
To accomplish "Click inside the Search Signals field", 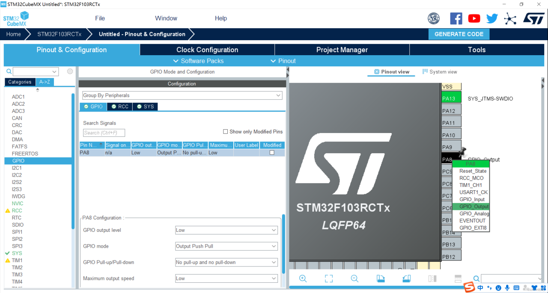I will pyautogui.click(x=104, y=133).
